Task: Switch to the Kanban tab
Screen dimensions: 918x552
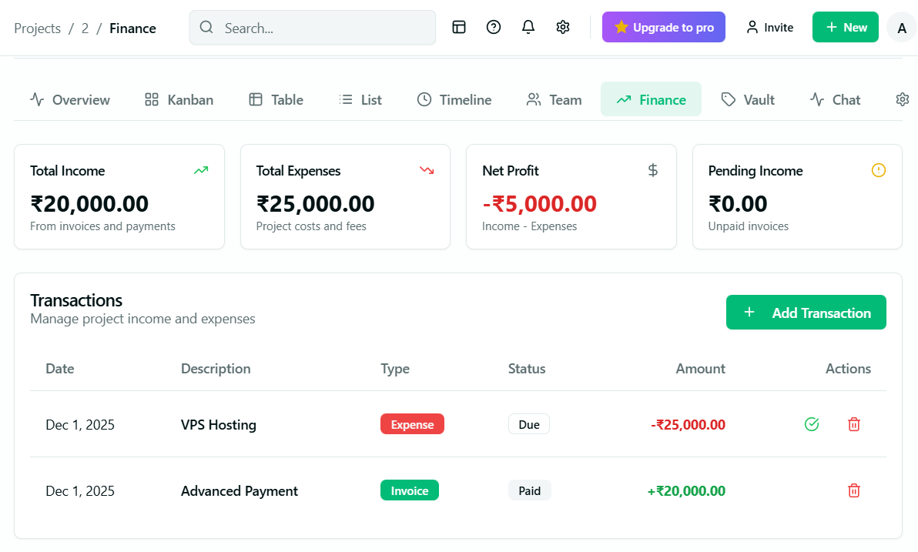Action: 179,99
